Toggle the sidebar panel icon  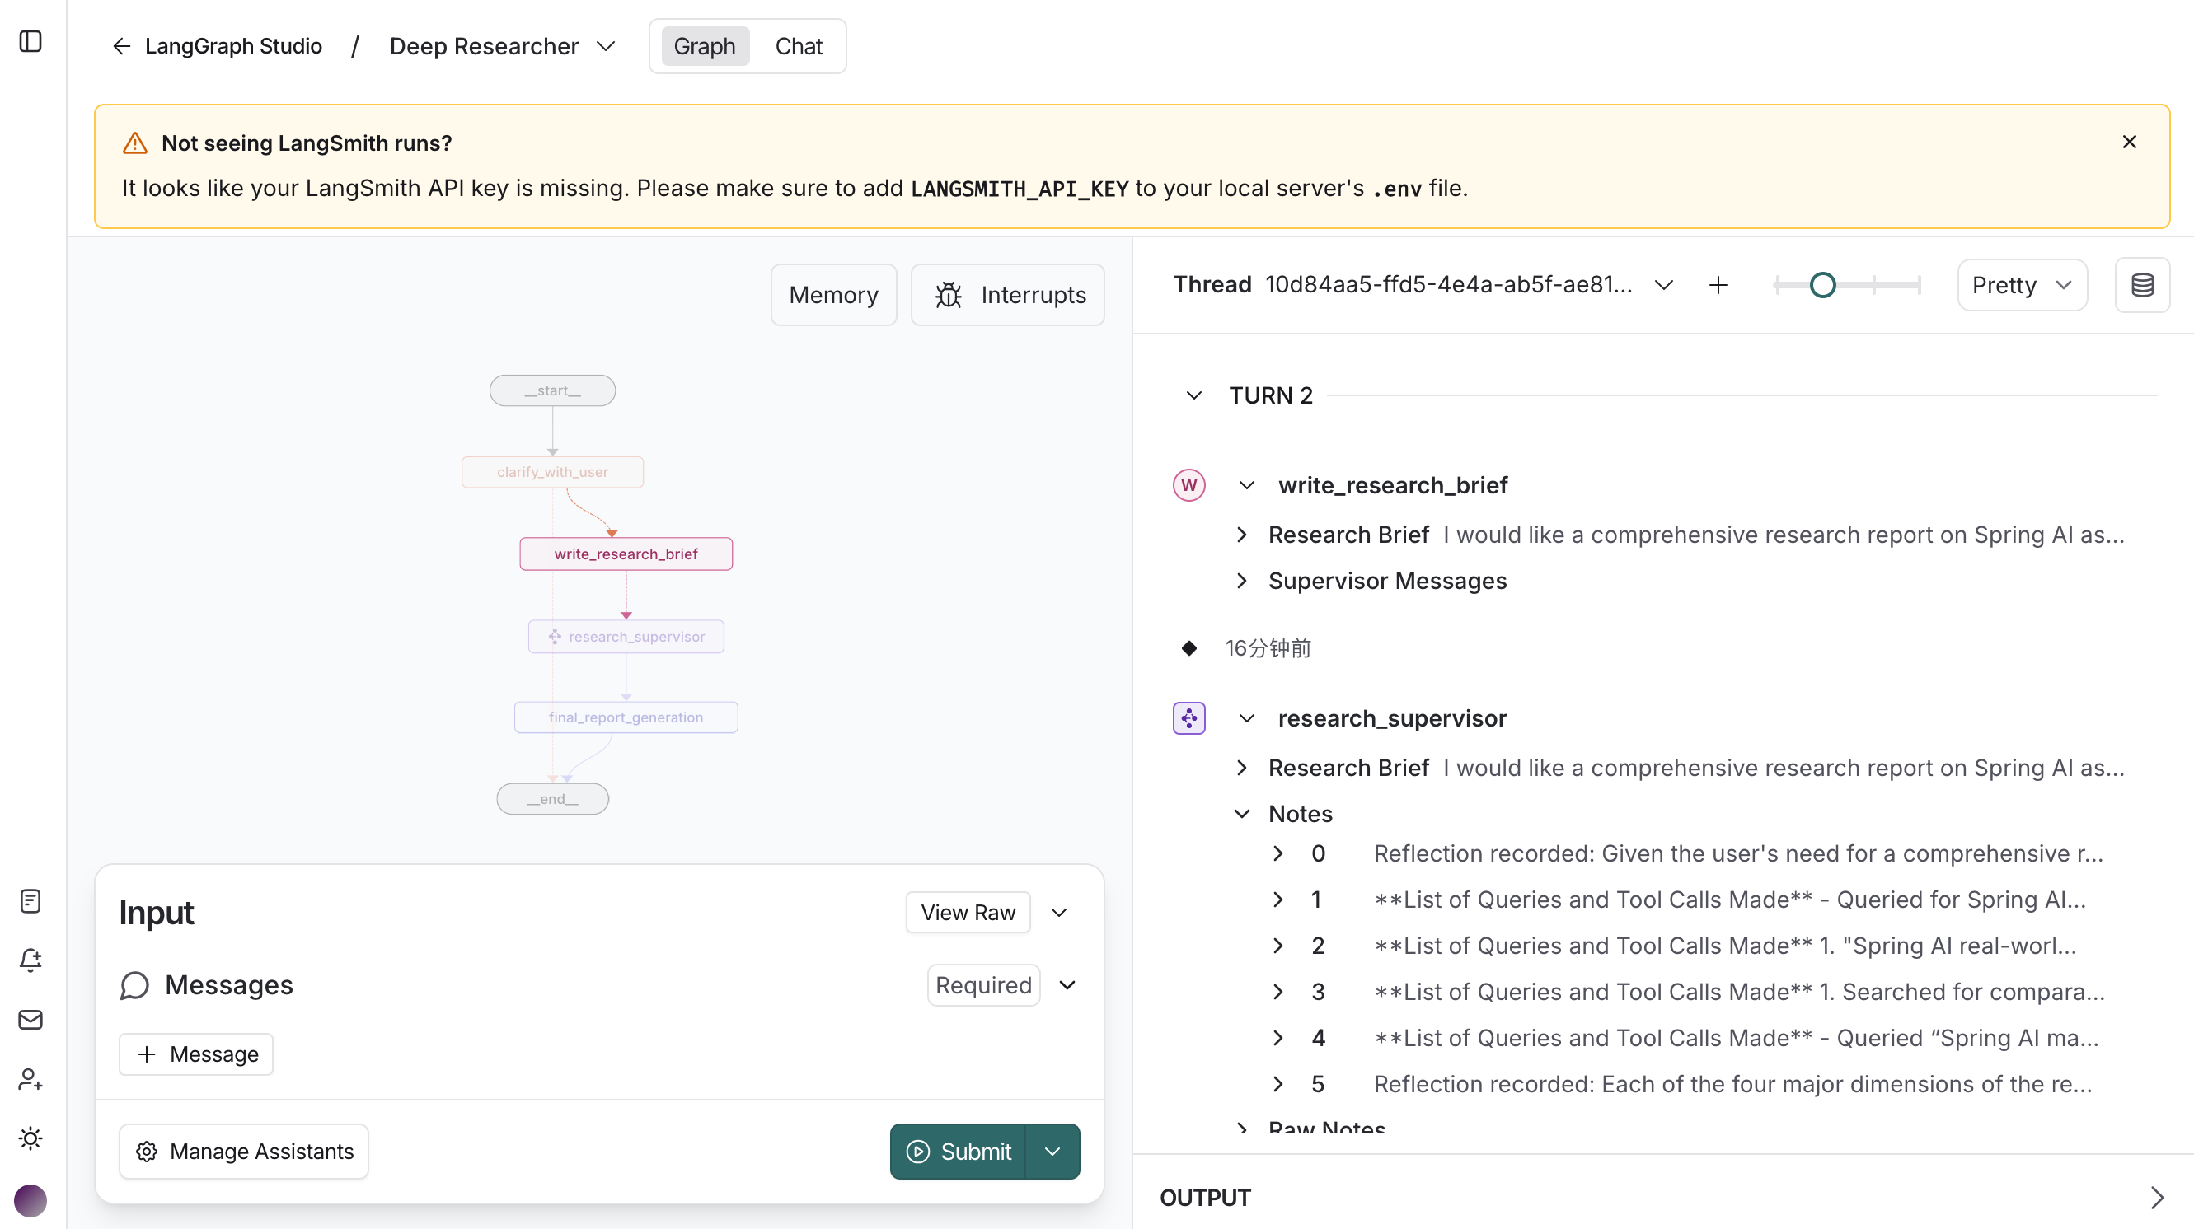pos(30,42)
